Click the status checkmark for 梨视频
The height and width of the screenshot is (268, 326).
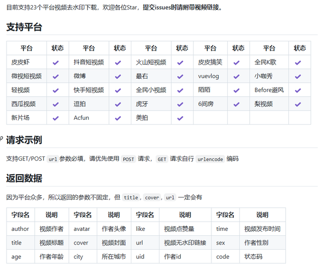click(299, 104)
